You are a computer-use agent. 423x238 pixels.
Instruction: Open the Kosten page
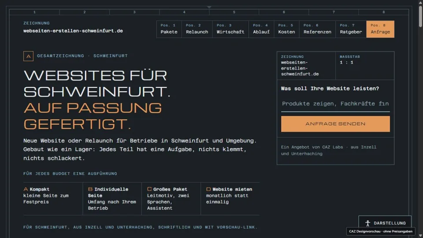[286, 29]
